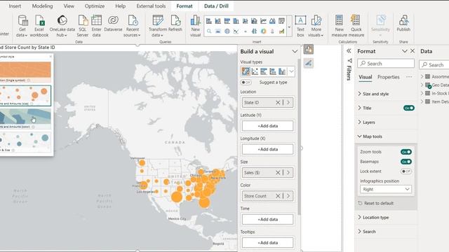The height and width of the screenshot is (252, 449).
Task: Open more options ellipsis in Format pane
Action: pos(409,77)
